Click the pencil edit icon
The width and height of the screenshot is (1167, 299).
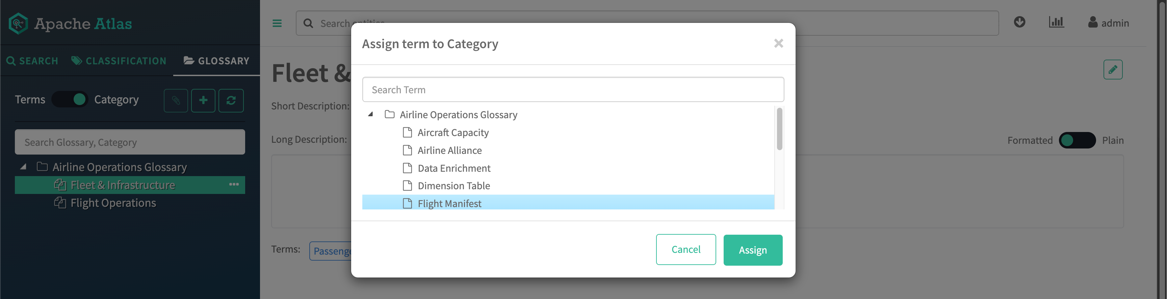pos(1113,70)
